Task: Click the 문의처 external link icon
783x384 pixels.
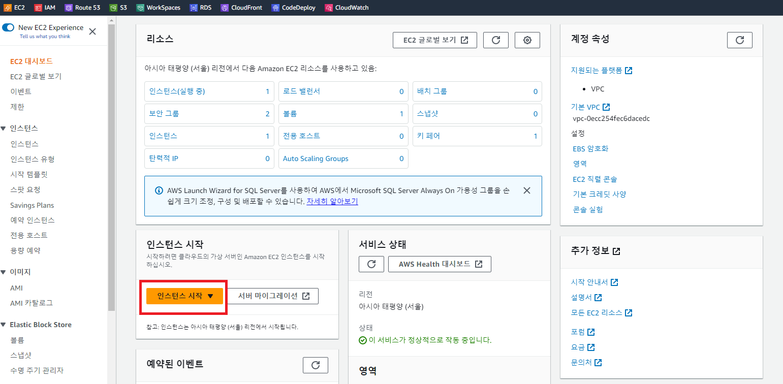Action: coord(598,363)
